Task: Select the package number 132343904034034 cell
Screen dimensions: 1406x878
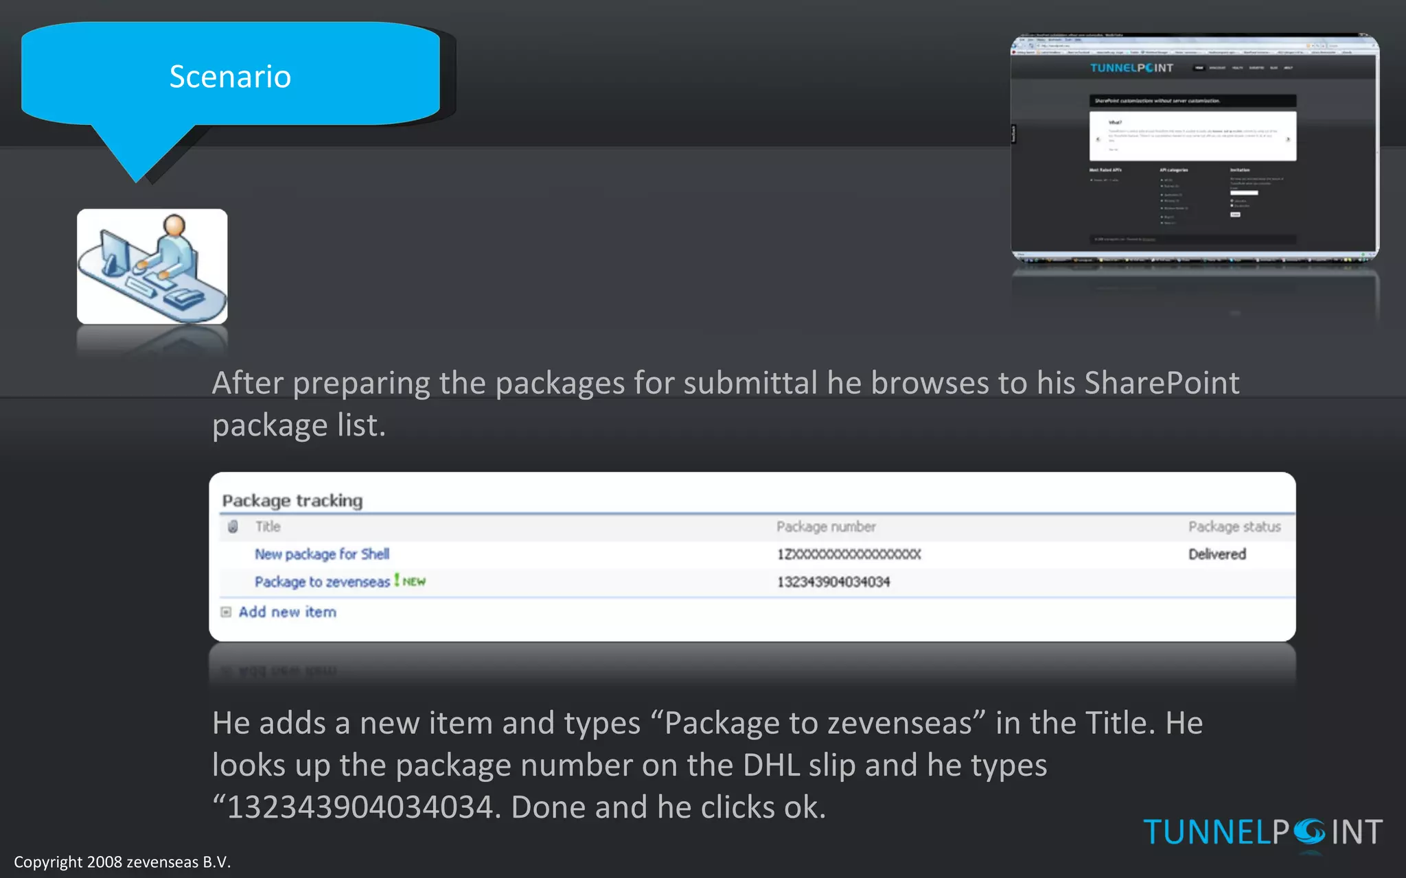Action: coord(833,582)
